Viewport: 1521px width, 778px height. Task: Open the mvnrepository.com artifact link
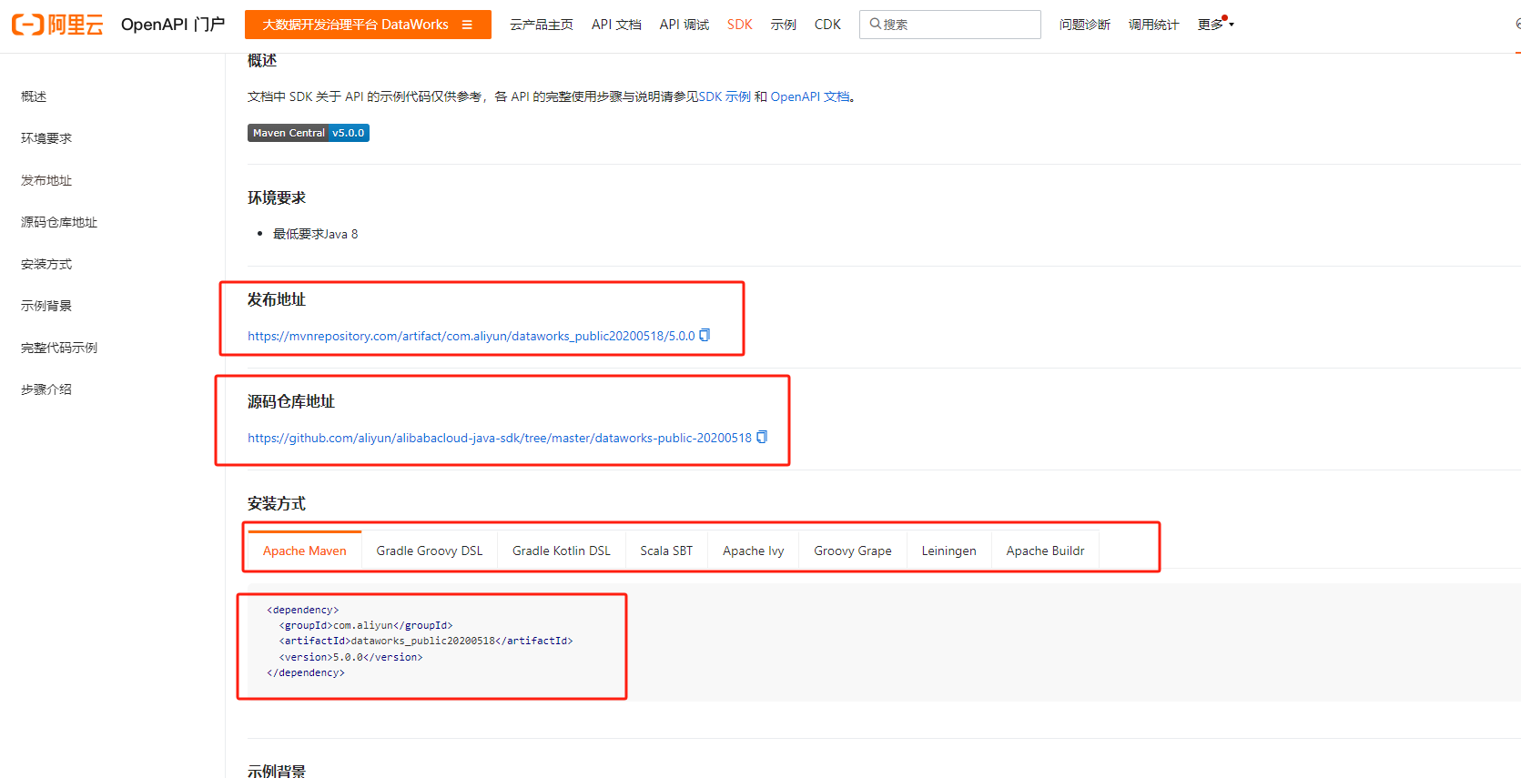click(x=472, y=336)
